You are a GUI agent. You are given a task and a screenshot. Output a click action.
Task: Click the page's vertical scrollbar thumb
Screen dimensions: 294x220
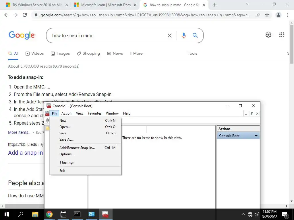pos(292,44)
